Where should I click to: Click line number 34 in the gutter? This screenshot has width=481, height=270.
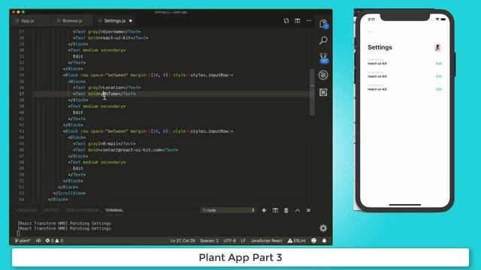(x=22, y=75)
